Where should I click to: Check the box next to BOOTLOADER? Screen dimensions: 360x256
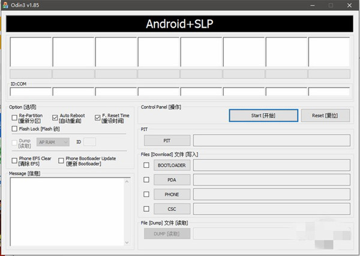coord(146,165)
